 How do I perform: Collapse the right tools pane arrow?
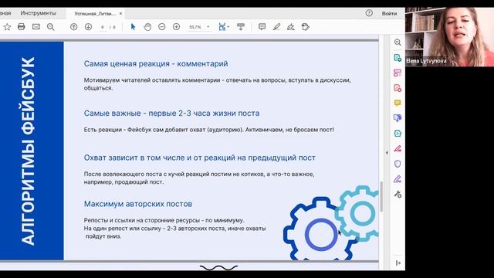pos(387,153)
